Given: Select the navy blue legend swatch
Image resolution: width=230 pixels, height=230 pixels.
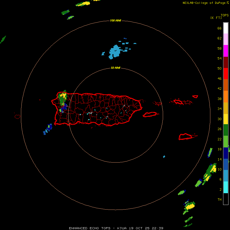Looking at the screenshot, I should pyautogui.click(x=226, y=153).
